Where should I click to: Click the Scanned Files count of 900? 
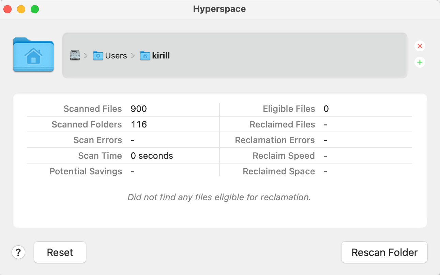pyautogui.click(x=138, y=109)
